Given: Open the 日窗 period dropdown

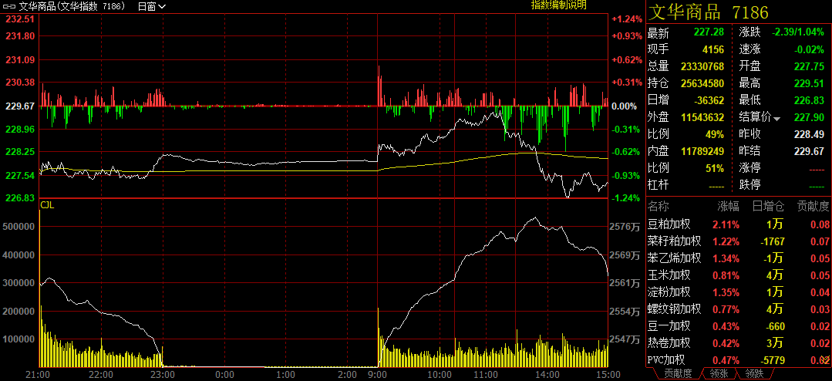Looking at the screenshot, I should (x=150, y=6).
